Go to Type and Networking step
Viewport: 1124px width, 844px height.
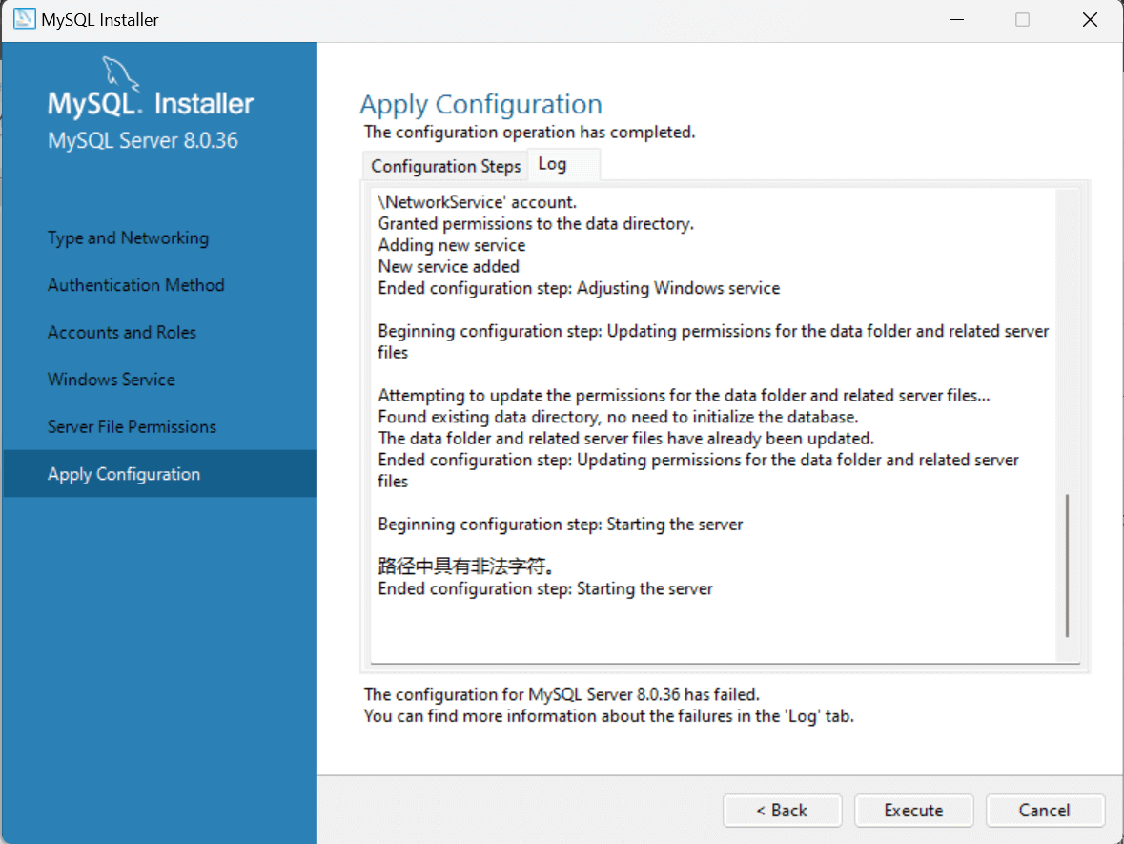tap(129, 238)
